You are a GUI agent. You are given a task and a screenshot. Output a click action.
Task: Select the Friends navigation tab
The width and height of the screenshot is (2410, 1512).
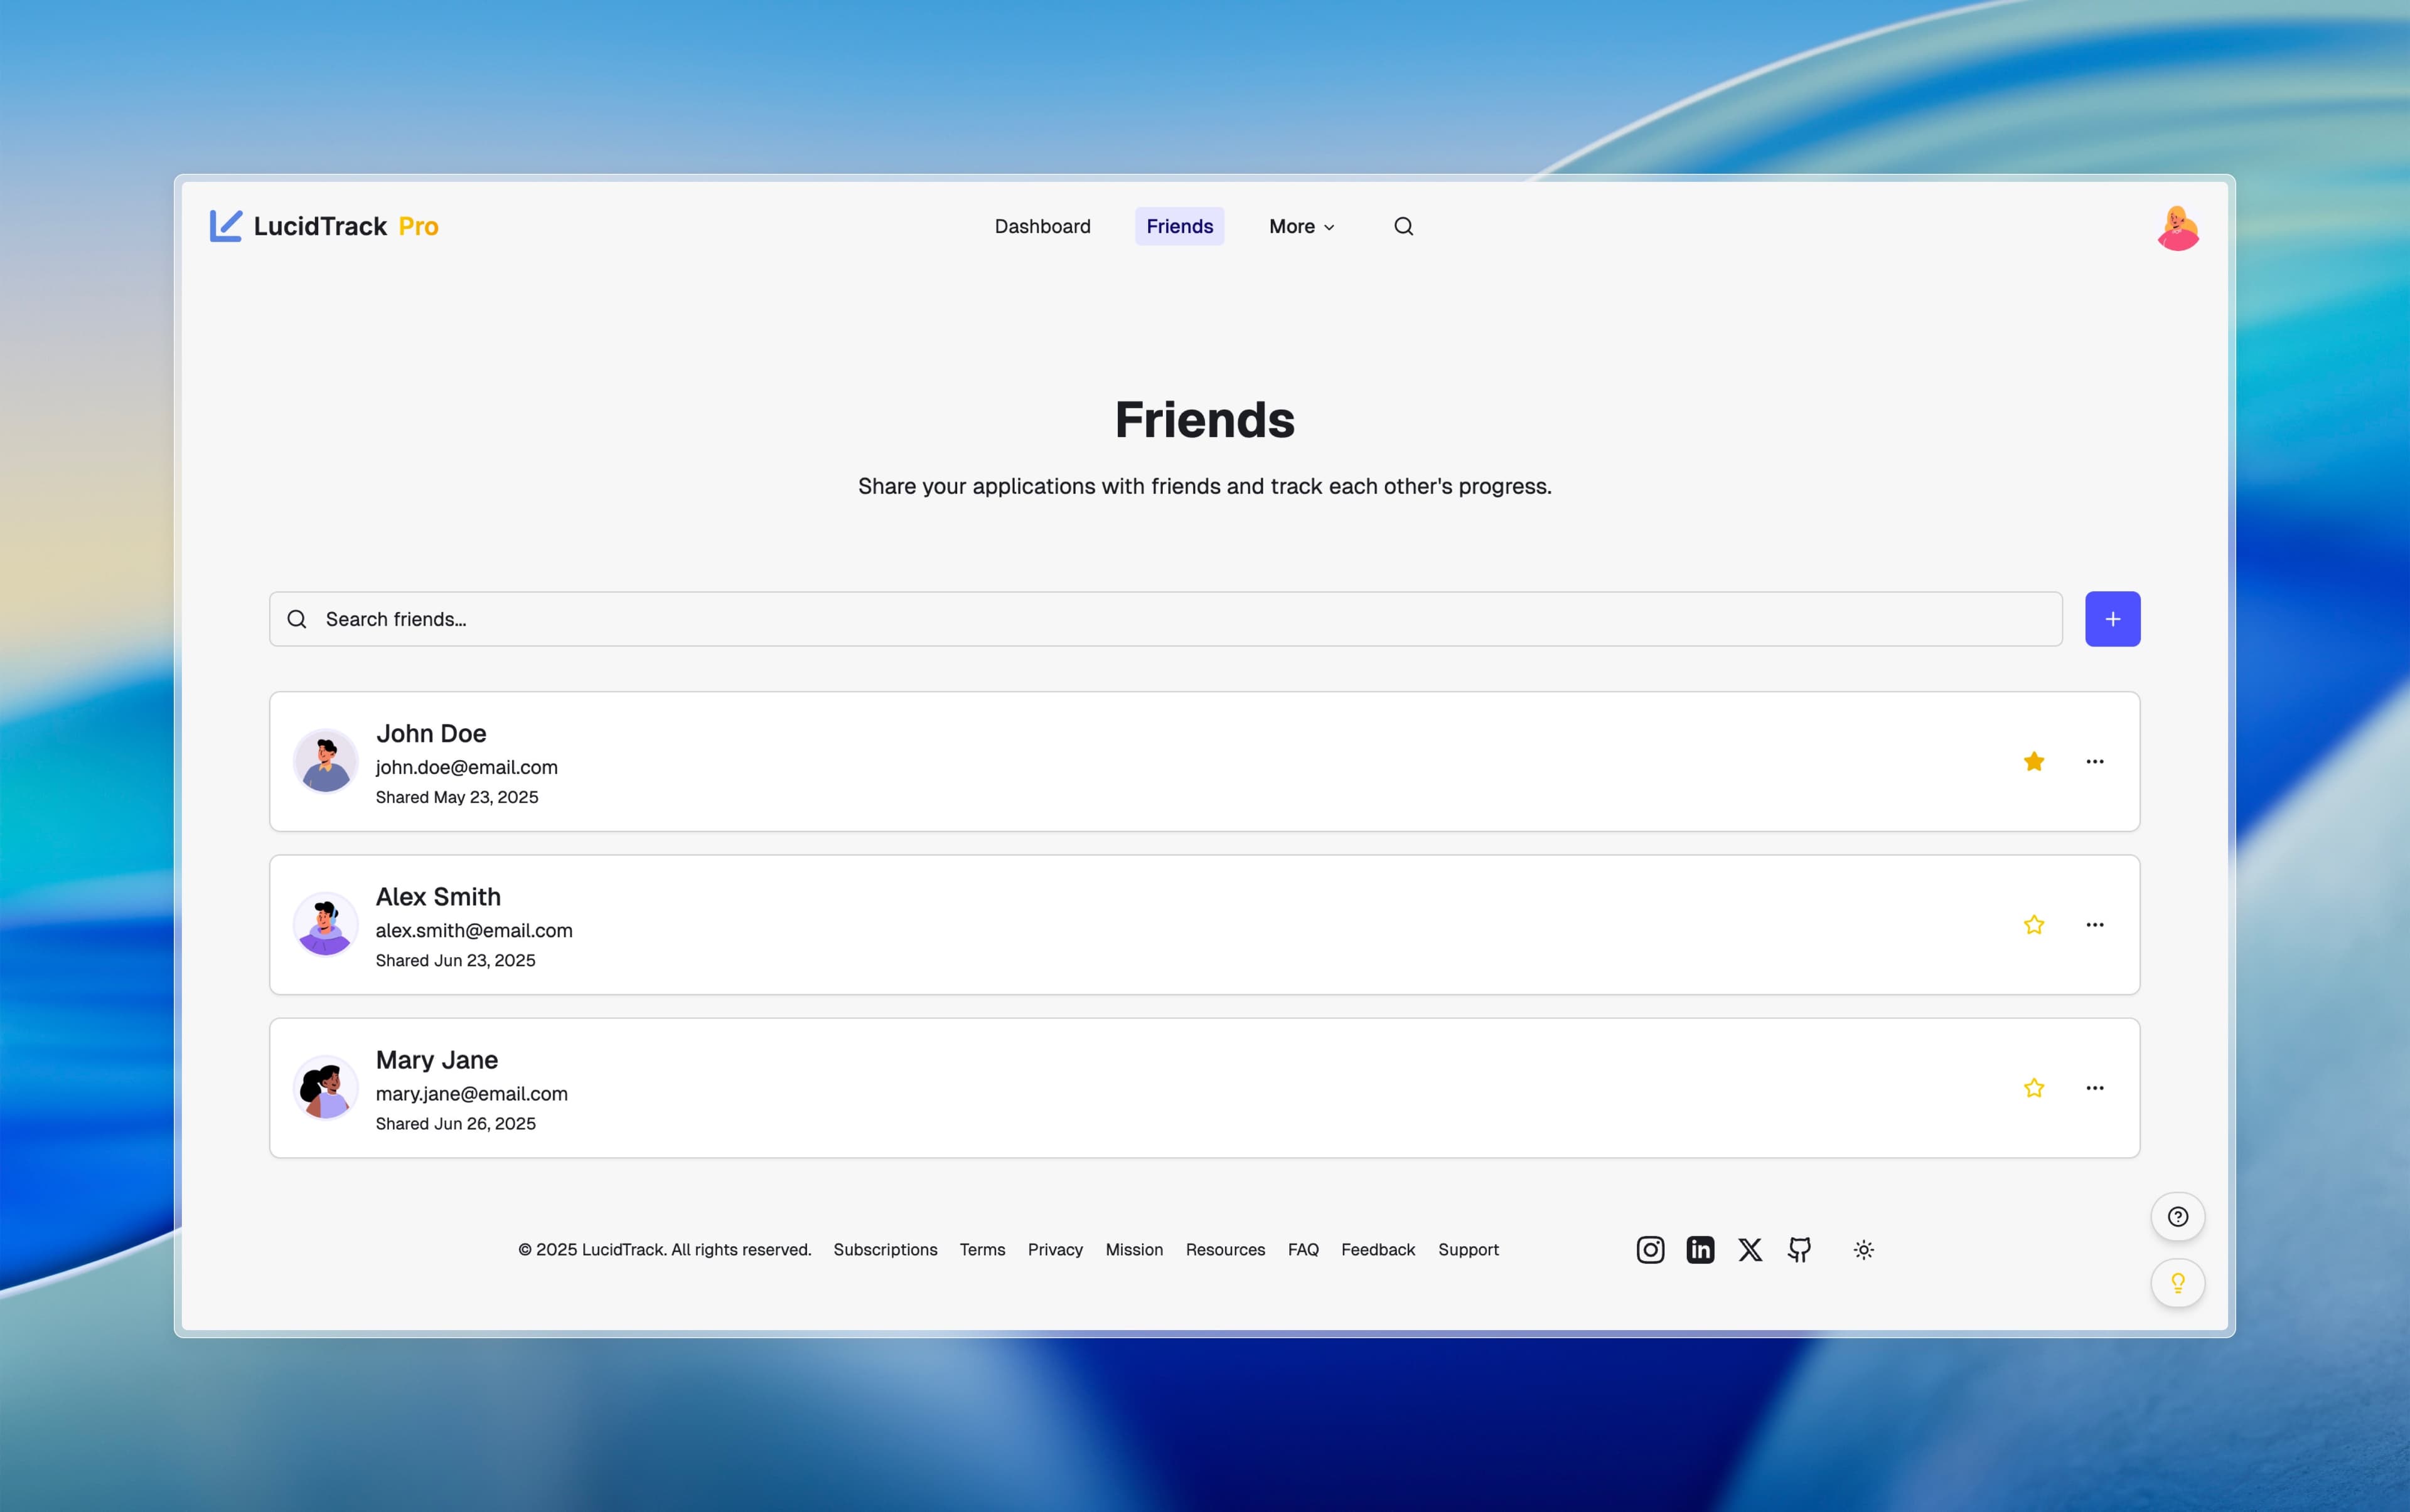pyautogui.click(x=1180, y=226)
